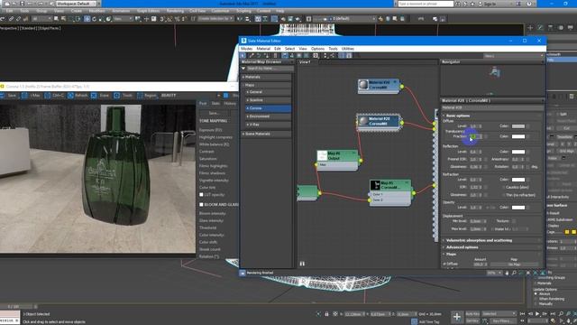
Task: Click the eyedropper Pick Material icon
Action: [x=252, y=56]
